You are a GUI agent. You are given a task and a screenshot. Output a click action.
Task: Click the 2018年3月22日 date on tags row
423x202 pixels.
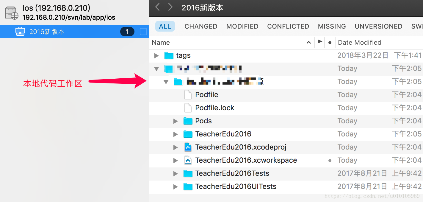click(363, 55)
